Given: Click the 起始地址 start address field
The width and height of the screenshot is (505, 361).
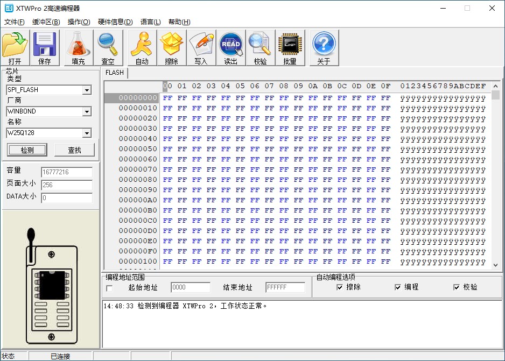Looking at the screenshot, I should tap(190, 287).
